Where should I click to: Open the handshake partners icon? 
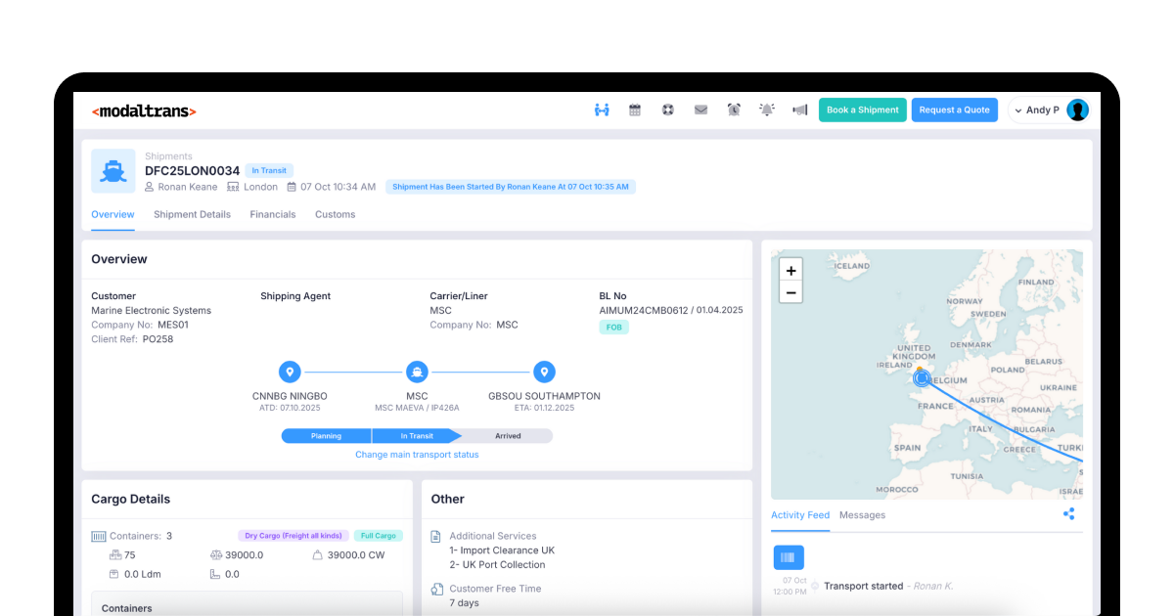pyautogui.click(x=602, y=110)
